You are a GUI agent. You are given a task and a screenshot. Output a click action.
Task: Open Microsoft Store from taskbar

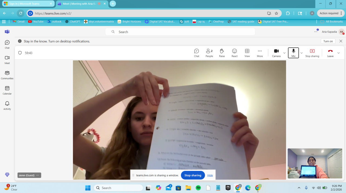tap(178, 188)
